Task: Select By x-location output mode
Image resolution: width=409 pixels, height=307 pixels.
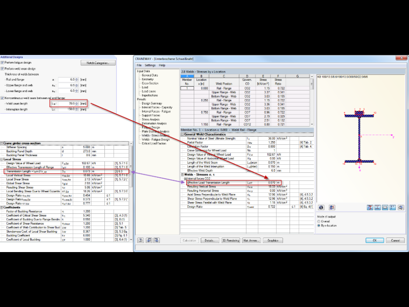Action: pos(319,225)
